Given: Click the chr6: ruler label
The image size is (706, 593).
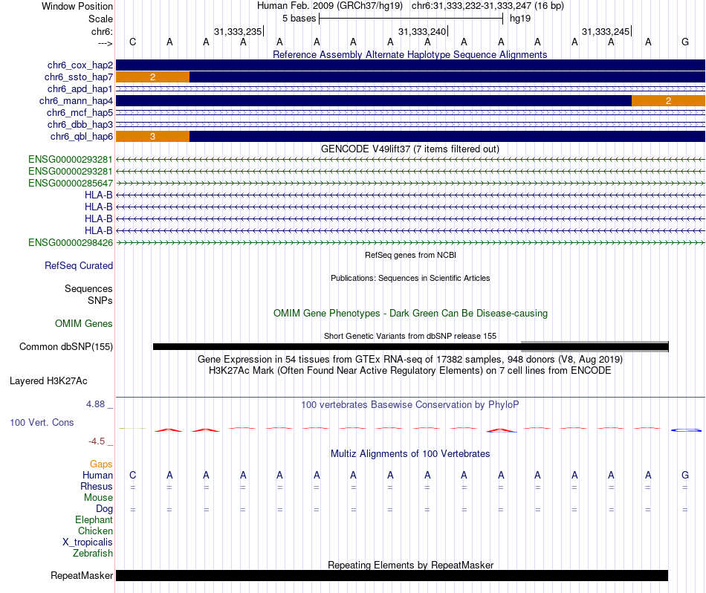Looking at the screenshot, I should (x=103, y=31).
